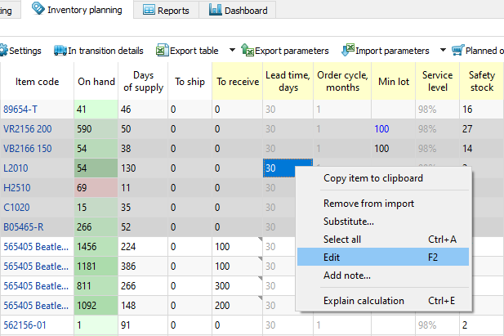This screenshot has height=336, width=504.
Task: Open item code link 89654-T
Action: click(x=20, y=109)
